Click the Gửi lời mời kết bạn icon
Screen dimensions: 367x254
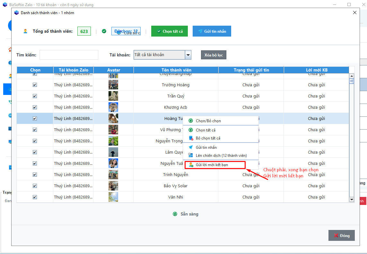tap(191, 165)
